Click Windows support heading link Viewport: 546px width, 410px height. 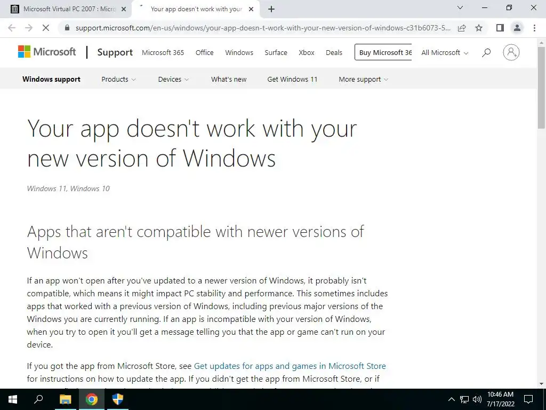(x=51, y=79)
